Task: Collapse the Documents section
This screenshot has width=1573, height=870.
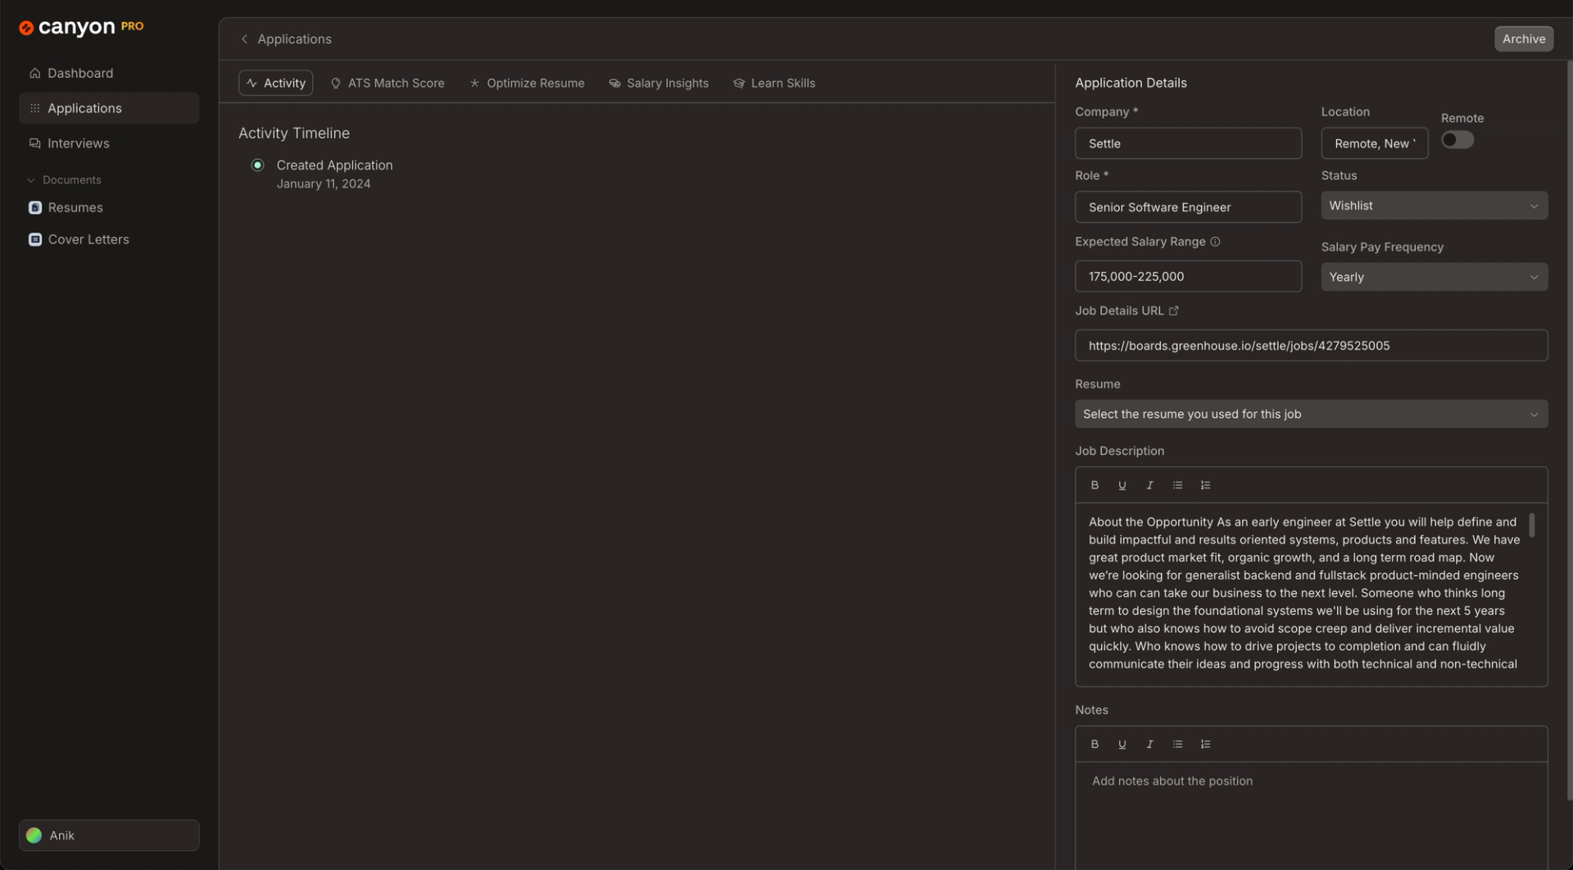Action: 64,179
